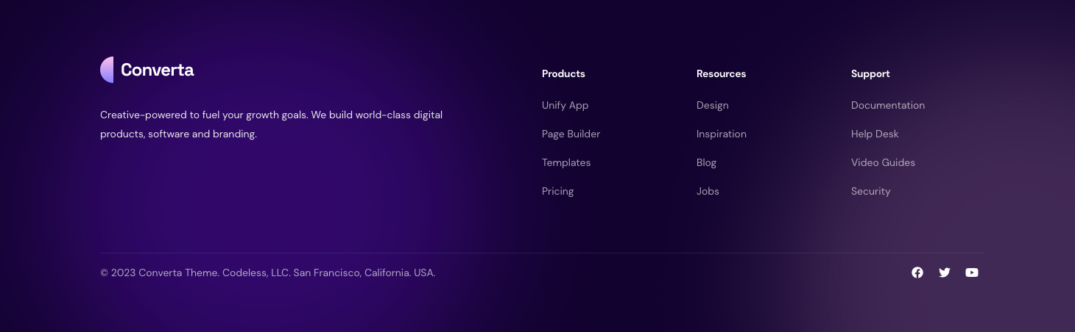Click the Support footer heading
1075x332 pixels.
click(870, 73)
